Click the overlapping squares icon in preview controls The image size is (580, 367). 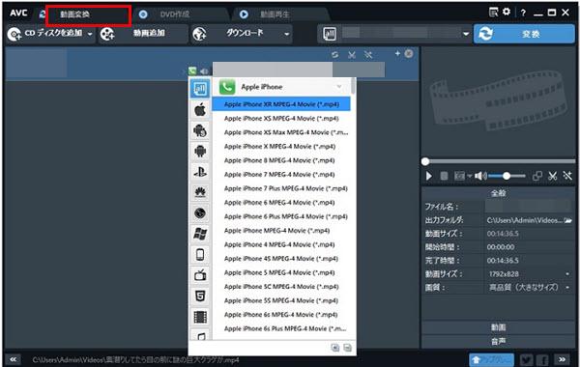(x=537, y=176)
